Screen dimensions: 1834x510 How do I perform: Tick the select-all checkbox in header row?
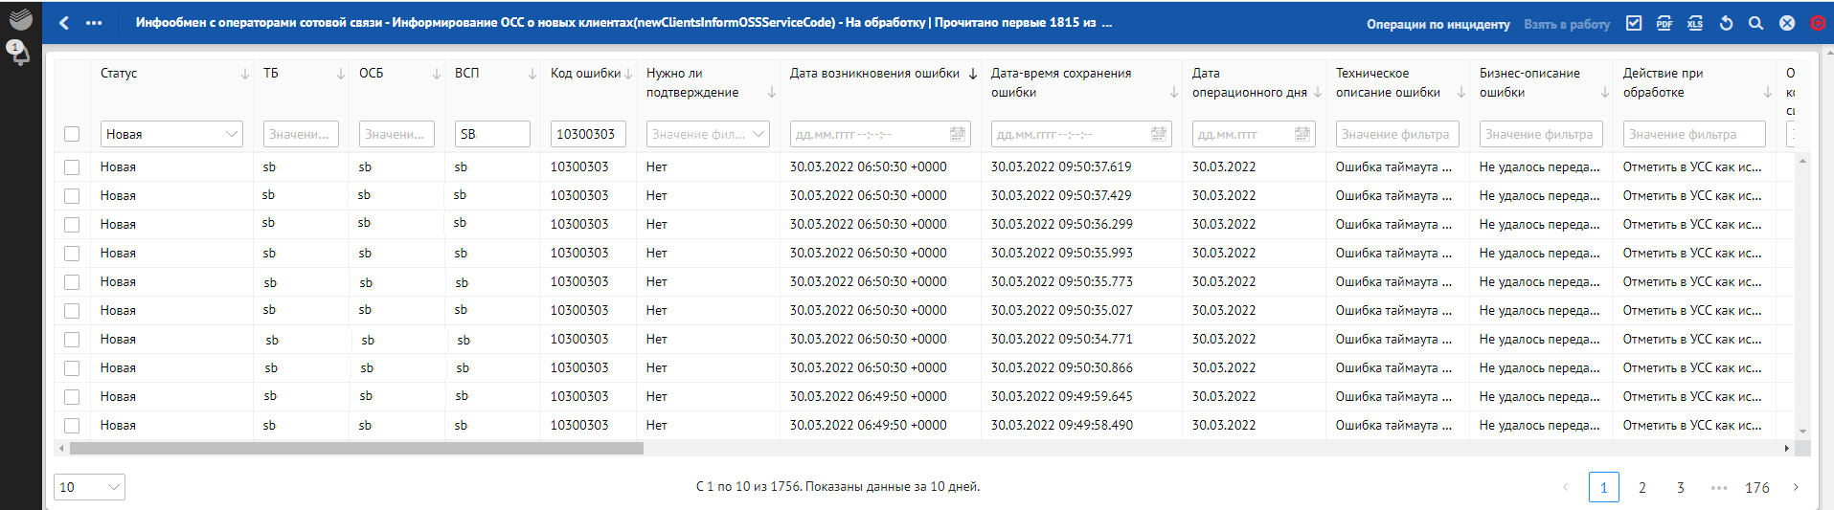point(72,134)
